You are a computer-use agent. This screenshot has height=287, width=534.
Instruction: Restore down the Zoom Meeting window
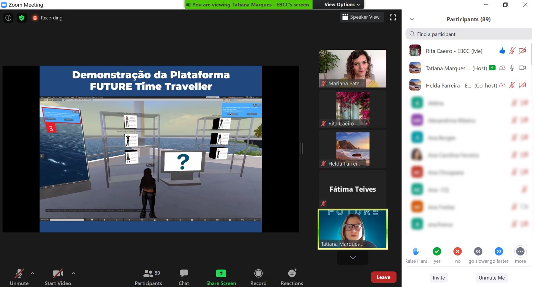(505, 5)
